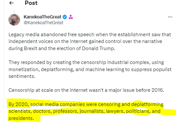Click the word 'Brexit' in the post
The width and height of the screenshot is (176, 127).
(x=30, y=48)
